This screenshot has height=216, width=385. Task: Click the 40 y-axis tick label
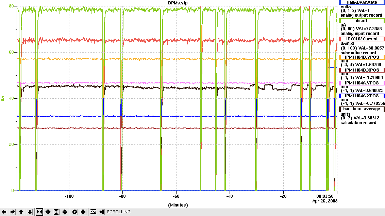click(x=11, y=98)
